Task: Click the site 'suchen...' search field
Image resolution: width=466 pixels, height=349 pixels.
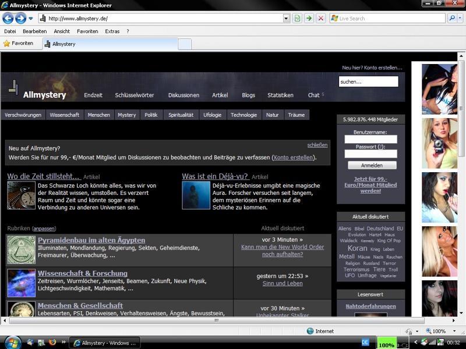Action: (x=369, y=81)
